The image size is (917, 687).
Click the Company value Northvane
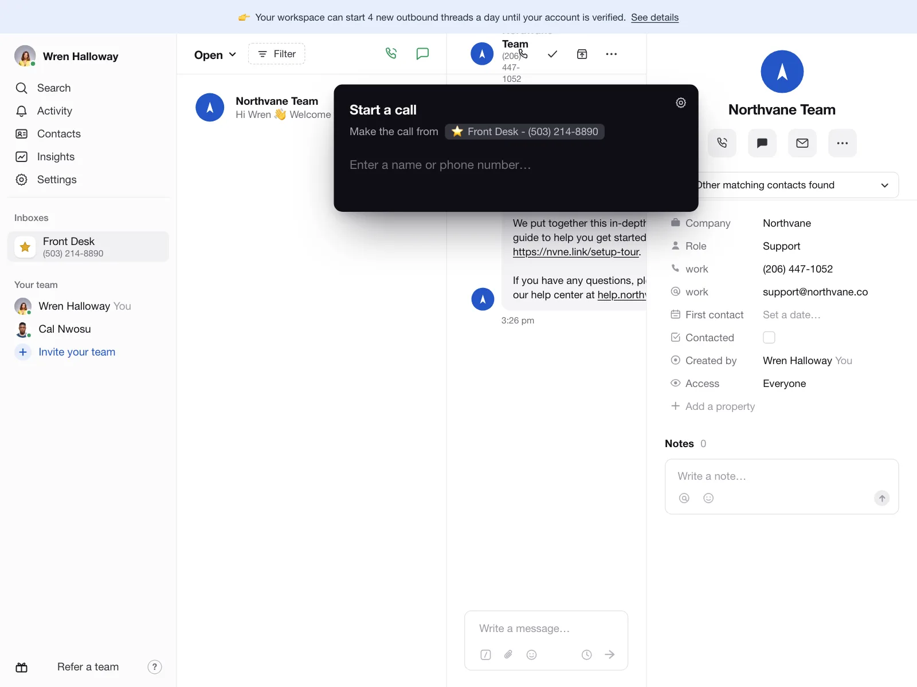coord(787,223)
